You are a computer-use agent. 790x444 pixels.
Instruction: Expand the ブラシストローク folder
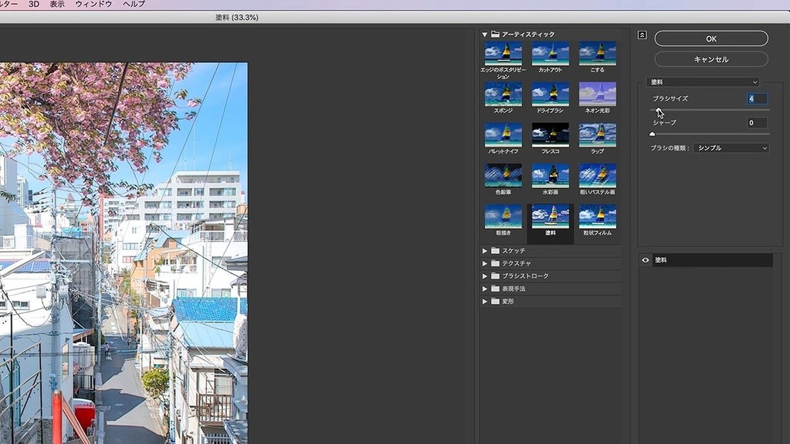tap(485, 276)
